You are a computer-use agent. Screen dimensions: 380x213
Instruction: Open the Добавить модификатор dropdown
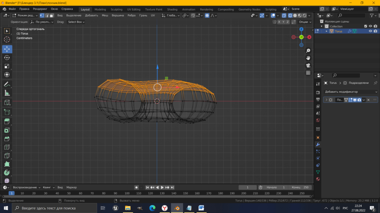(x=350, y=92)
